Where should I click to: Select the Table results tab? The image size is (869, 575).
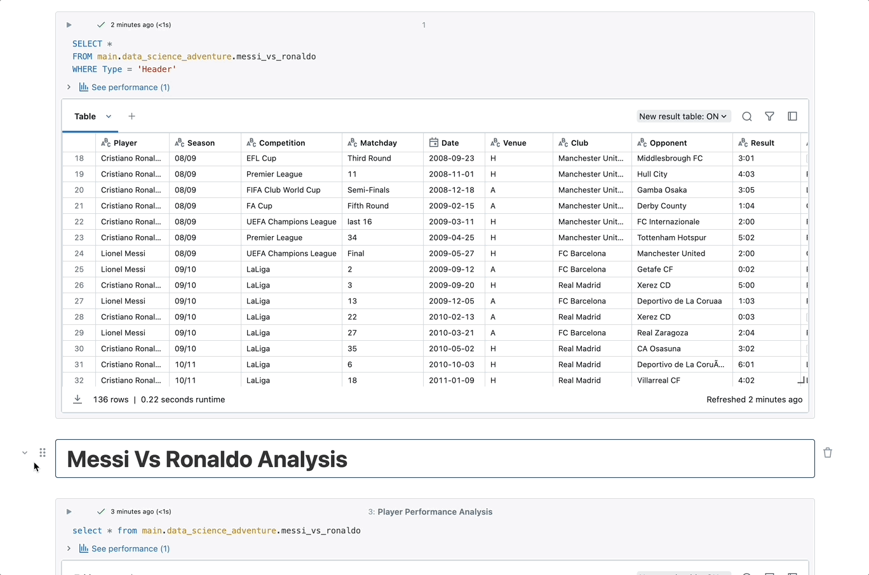point(85,116)
